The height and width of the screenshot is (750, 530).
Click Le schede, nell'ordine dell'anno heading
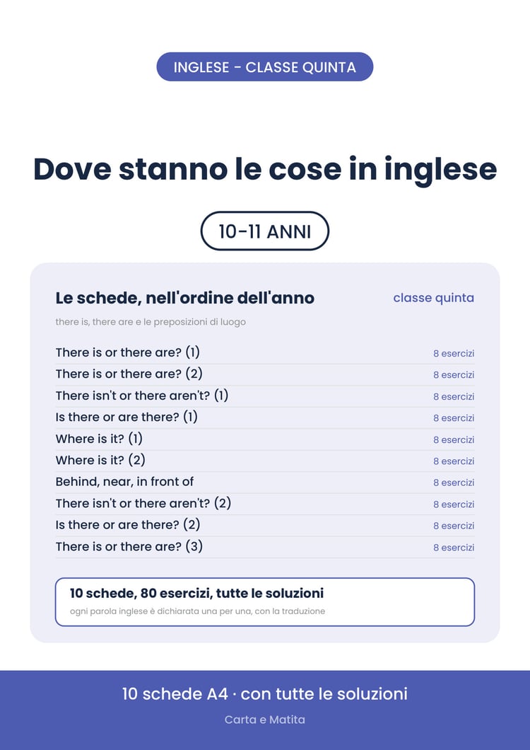[x=185, y=298]
